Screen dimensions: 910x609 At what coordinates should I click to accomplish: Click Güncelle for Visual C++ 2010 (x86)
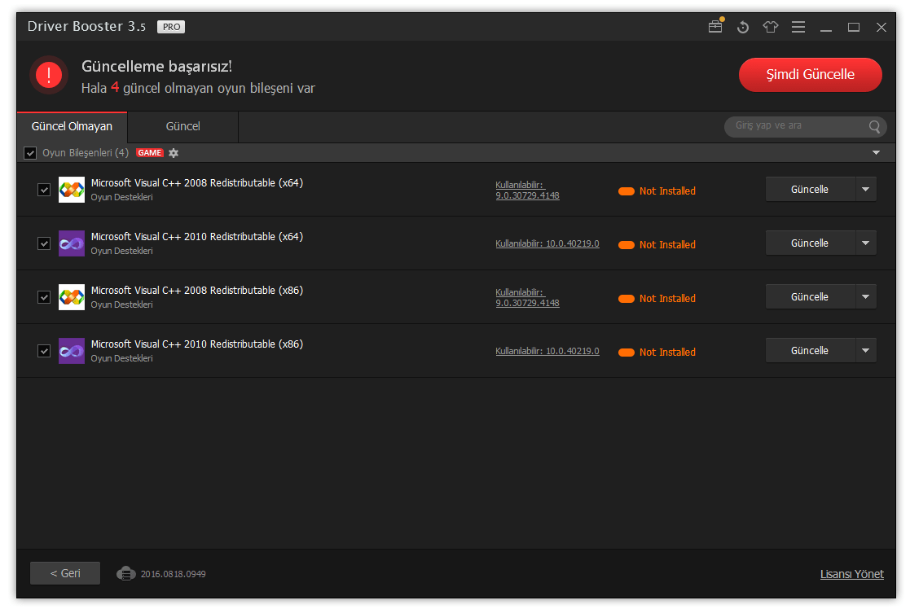coord(810,350)
